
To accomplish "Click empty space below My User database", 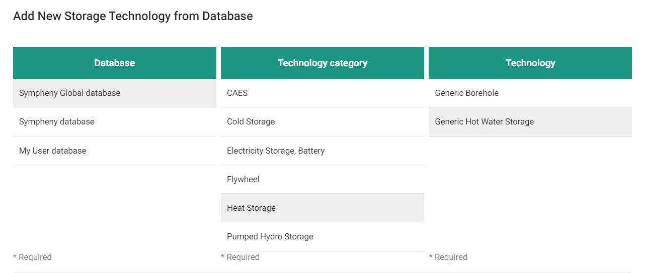I will [x=115, y=206].
